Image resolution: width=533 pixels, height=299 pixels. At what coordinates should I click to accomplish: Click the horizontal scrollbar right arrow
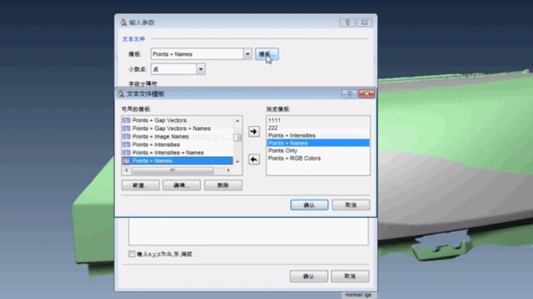click(228, 170)
